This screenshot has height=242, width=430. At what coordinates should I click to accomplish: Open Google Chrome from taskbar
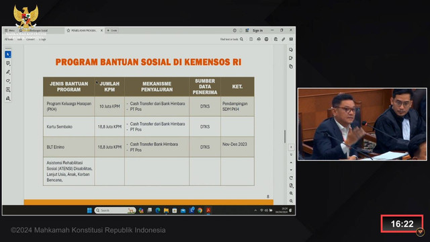[200, 210]
